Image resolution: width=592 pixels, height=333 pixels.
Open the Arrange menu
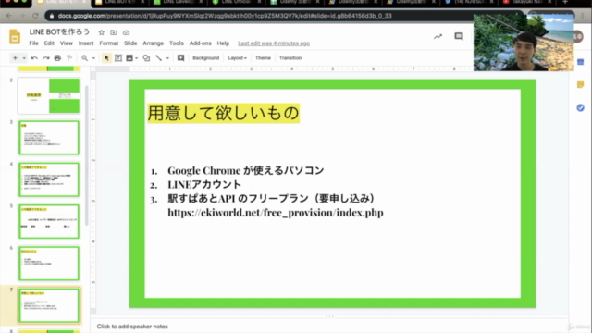coord(153,43)
